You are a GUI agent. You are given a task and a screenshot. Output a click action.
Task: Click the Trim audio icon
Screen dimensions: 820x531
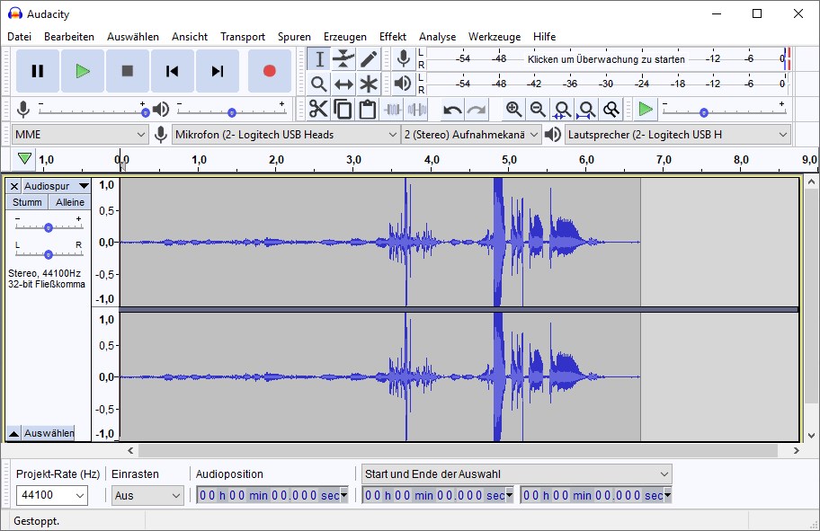click(x=393, y=110)
